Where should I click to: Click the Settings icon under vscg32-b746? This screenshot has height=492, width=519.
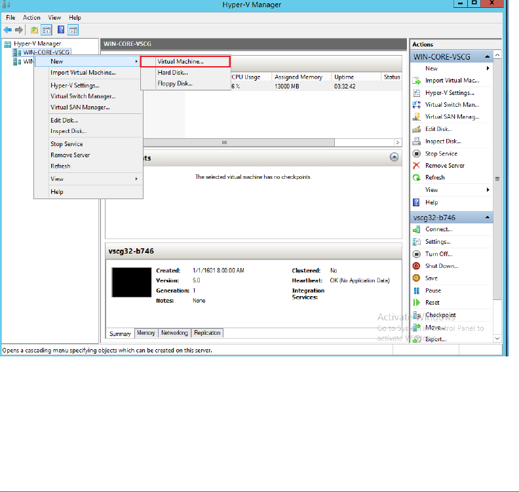[x=416, y=242]
